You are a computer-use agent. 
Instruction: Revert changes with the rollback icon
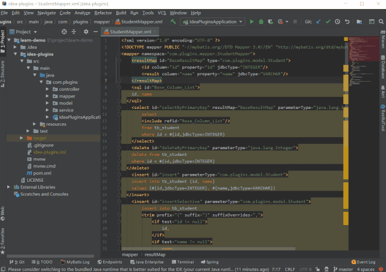348,22
